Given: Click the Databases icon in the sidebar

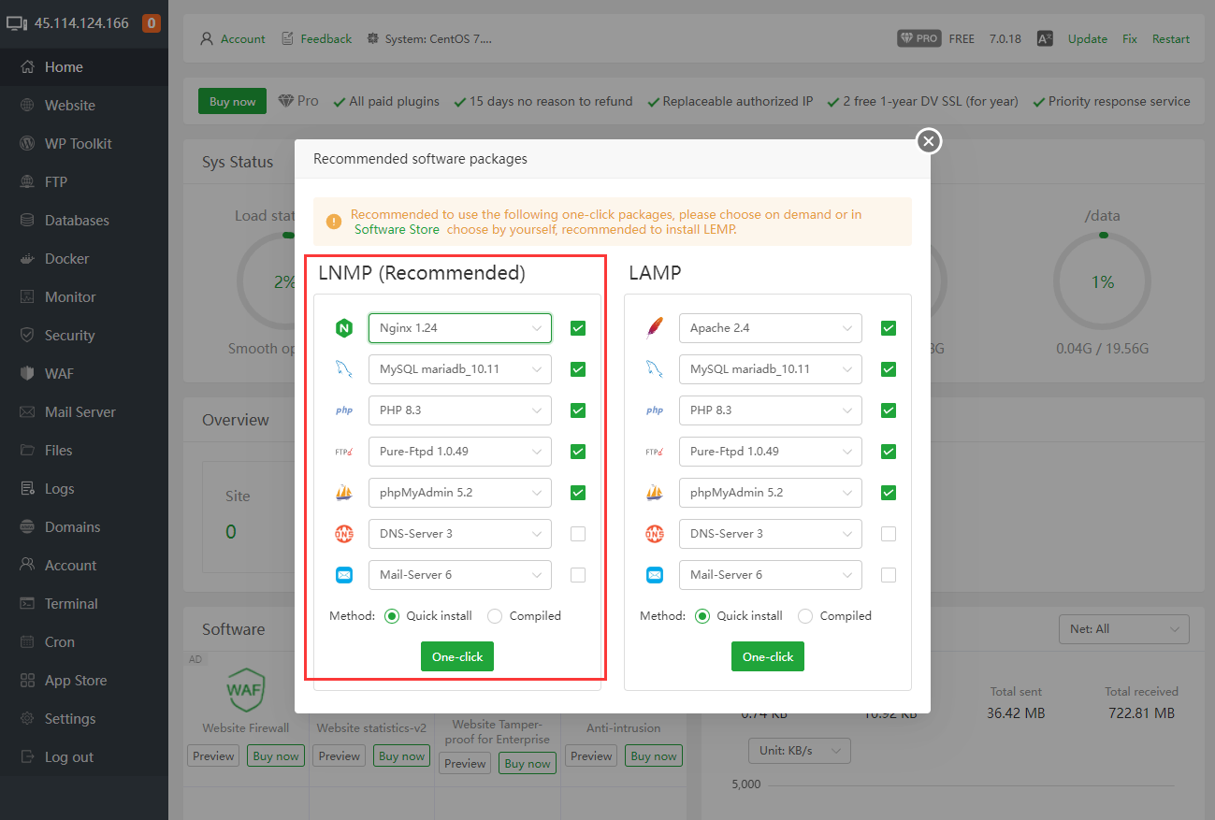Looking at the screenshot, I should pos(27,221).
